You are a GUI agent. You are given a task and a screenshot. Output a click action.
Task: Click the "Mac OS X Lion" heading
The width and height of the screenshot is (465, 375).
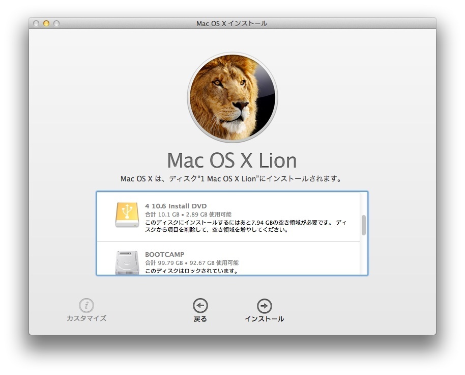[232, 160]
